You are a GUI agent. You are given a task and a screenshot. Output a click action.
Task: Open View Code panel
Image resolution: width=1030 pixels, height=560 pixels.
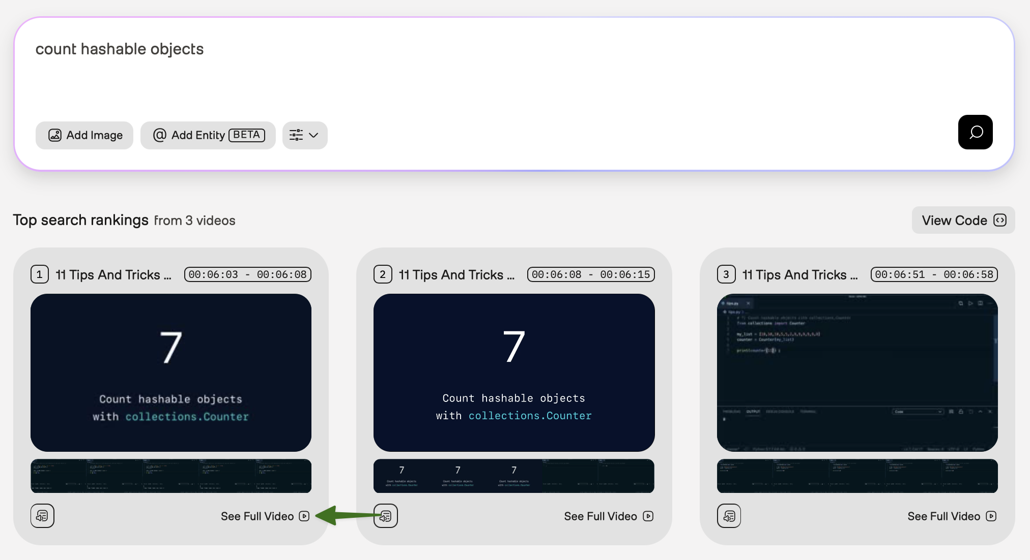pyautogui.click(x=963, y=220)
